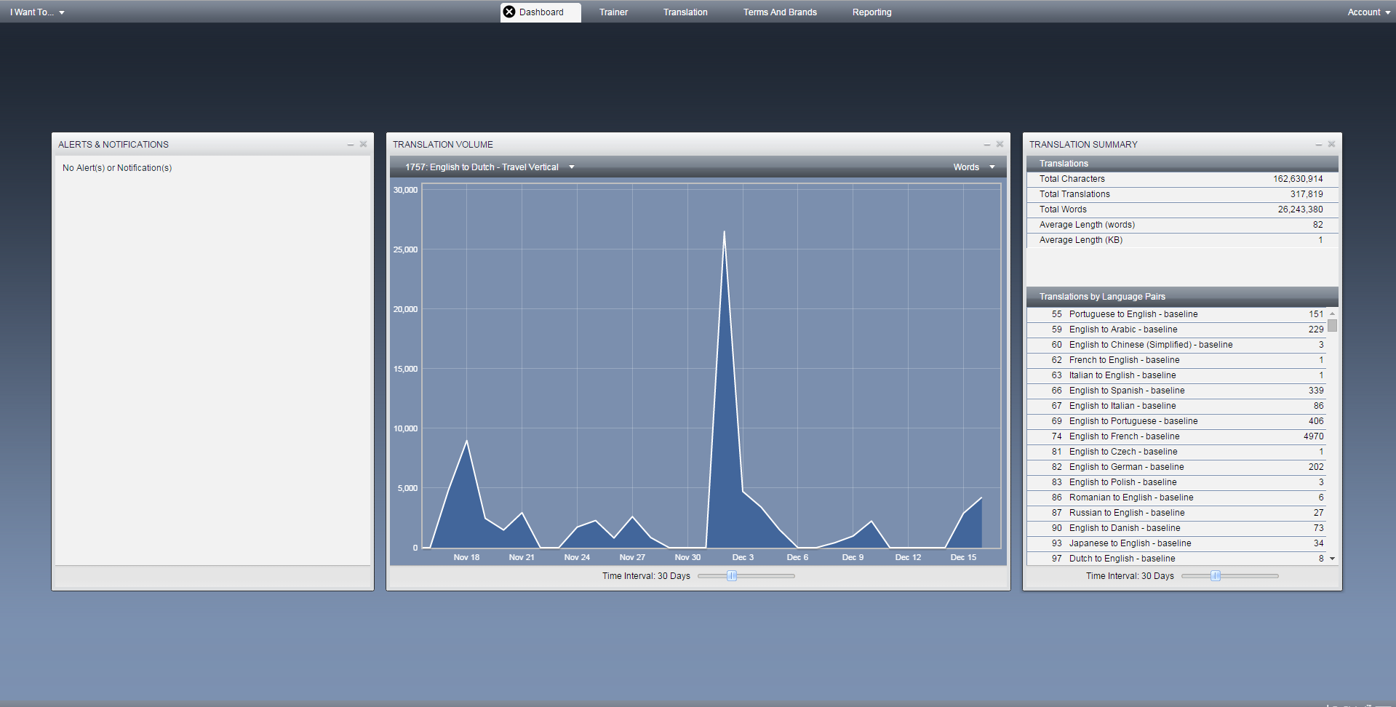Close the Alerts & Notifications panel

coord(363,144)
